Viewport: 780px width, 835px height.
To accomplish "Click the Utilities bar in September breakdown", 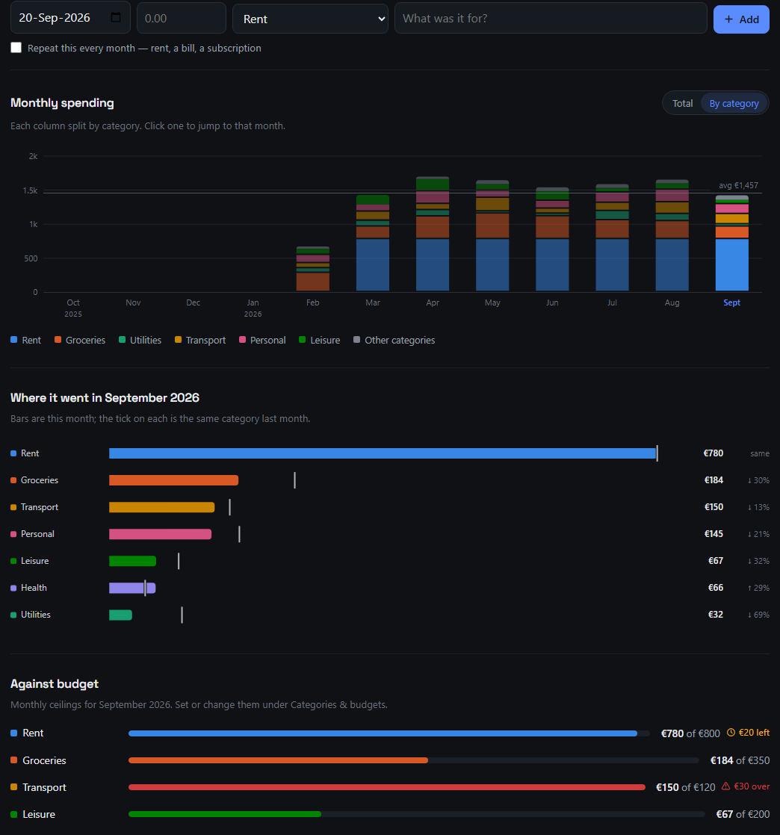I will pos(120,615).
